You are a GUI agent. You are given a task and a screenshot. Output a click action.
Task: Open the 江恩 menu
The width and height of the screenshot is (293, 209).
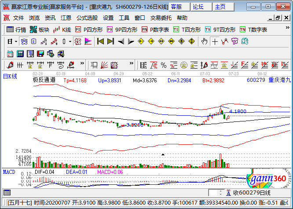pyautogui.click(x=66, y=18)
